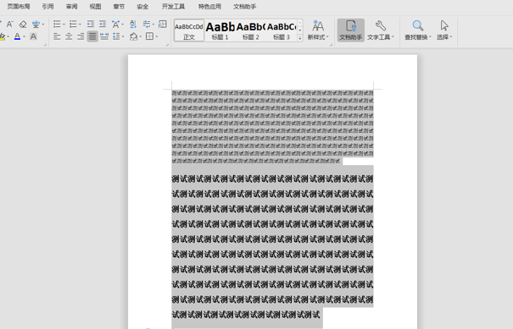Click the align right icon

click(81, 36)
